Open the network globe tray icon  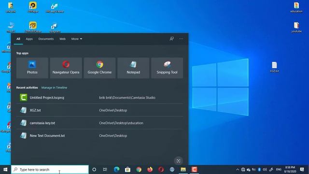click(243, 170)
